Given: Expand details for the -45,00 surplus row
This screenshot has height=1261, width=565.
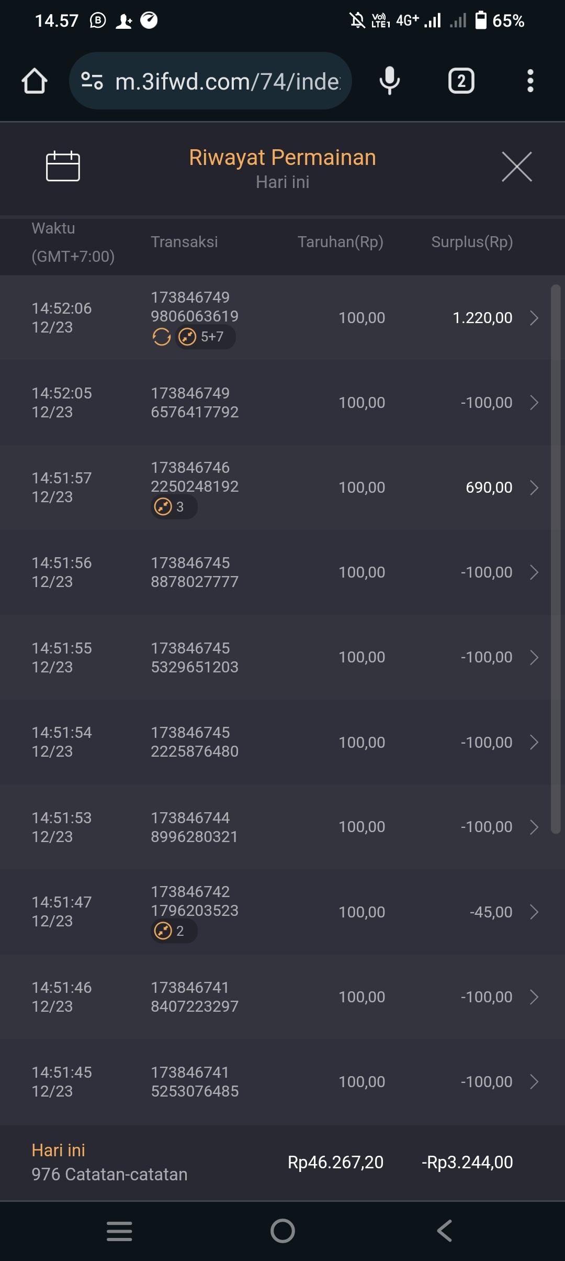Looking at the screenshot, I should pyautogui.click(x=534, y=912).
